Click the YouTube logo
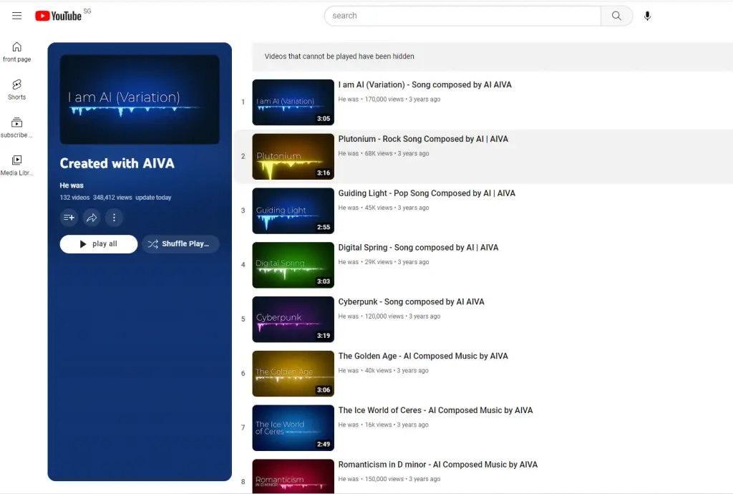Image resolution: width=733 pixels, height=494 pixels. [59, 16]
